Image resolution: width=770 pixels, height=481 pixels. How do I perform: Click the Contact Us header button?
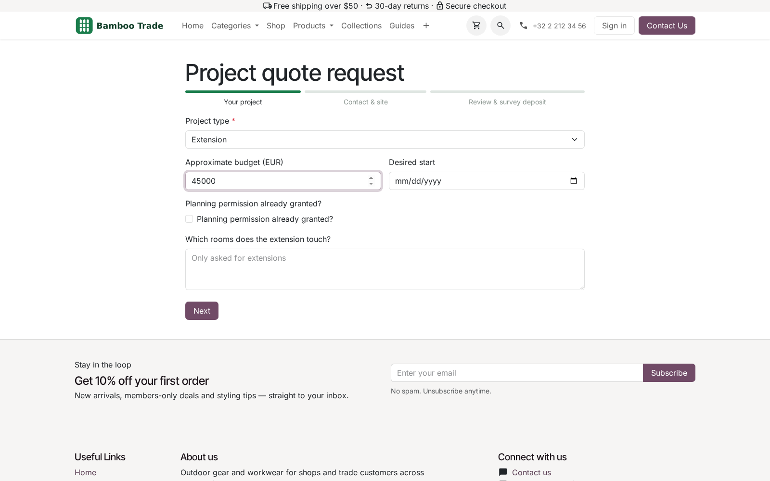667,25
